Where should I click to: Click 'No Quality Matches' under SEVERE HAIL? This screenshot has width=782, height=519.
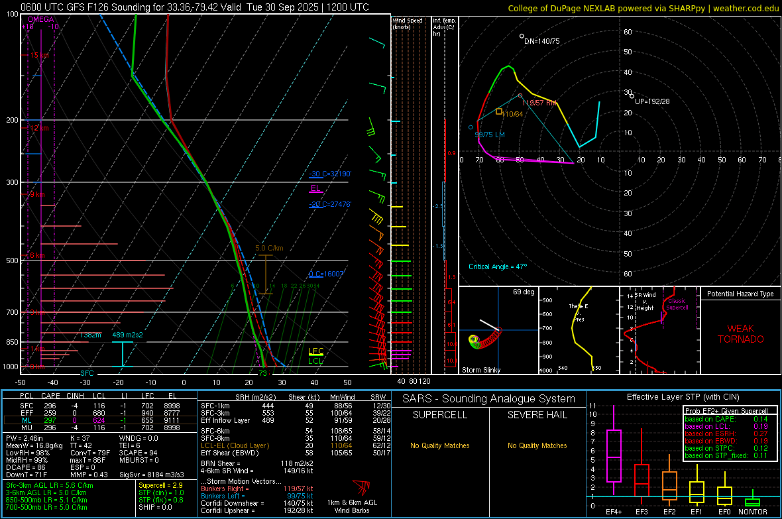(537, 445)
